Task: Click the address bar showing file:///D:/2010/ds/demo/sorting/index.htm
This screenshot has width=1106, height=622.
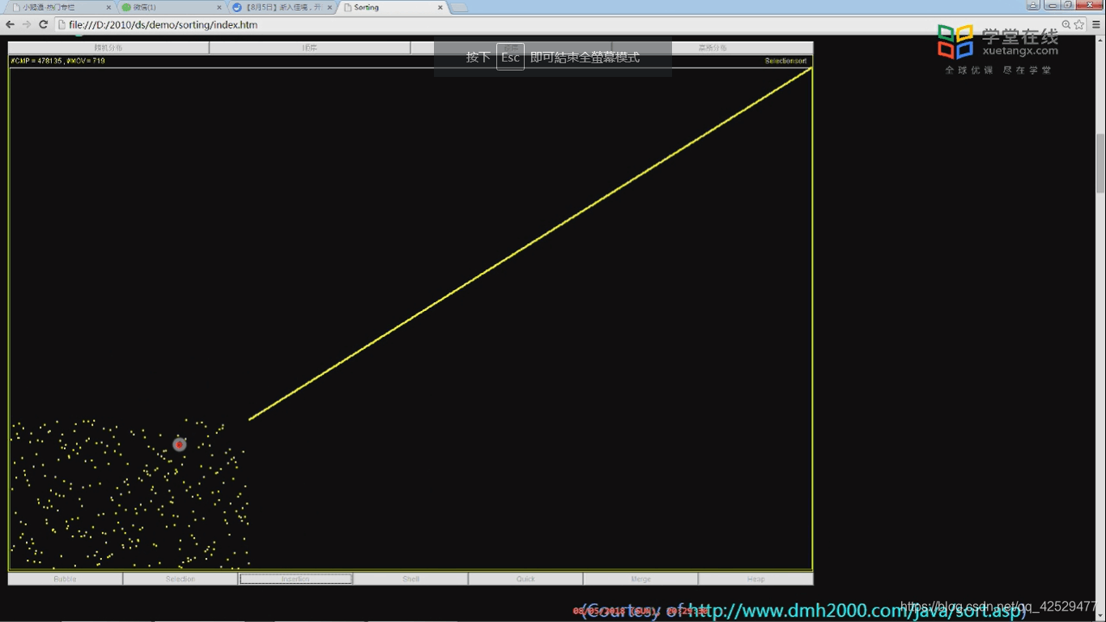Action: pyautogui.click(x=557, y=25)
